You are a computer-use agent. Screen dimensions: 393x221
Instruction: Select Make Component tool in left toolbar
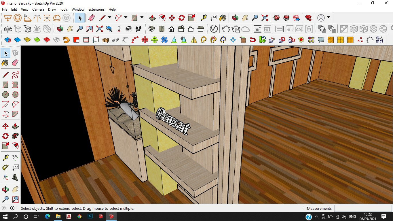click(15, 53)
